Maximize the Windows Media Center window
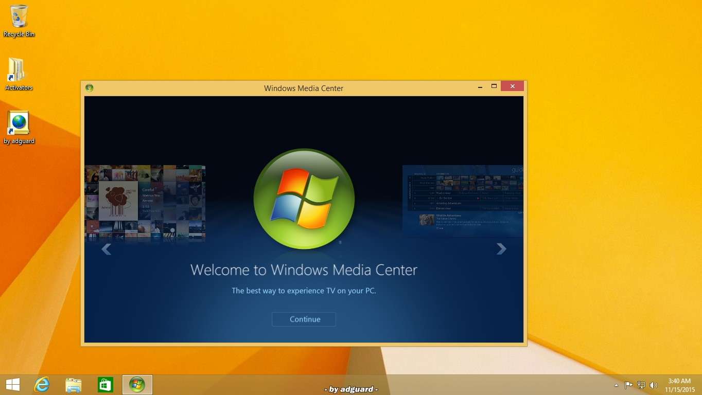 click(494, 86)
